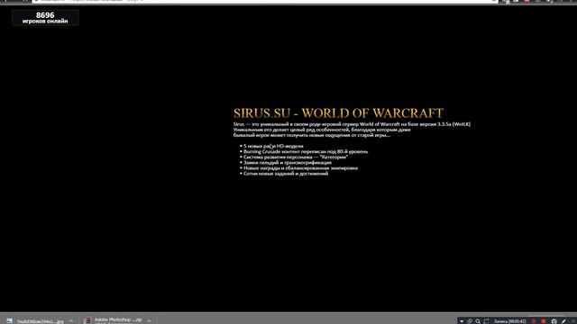Click the jpg file icon in downloads bar
The height and width of the screenshot is (324, 577).
click(x=10, y=320)
